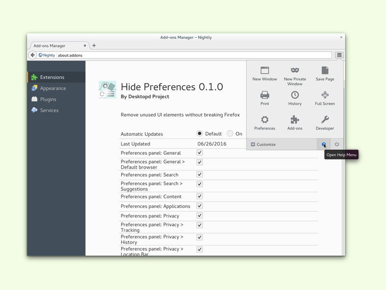This screenshot has height=290, width=386.
Task: Click the Hide Preferences 0.1.0 title
Action: click(172, 87)
